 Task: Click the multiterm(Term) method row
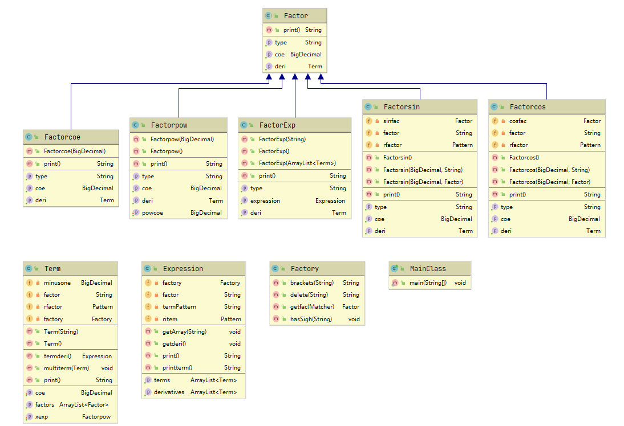pyautogui.click(x=70, y=368)
